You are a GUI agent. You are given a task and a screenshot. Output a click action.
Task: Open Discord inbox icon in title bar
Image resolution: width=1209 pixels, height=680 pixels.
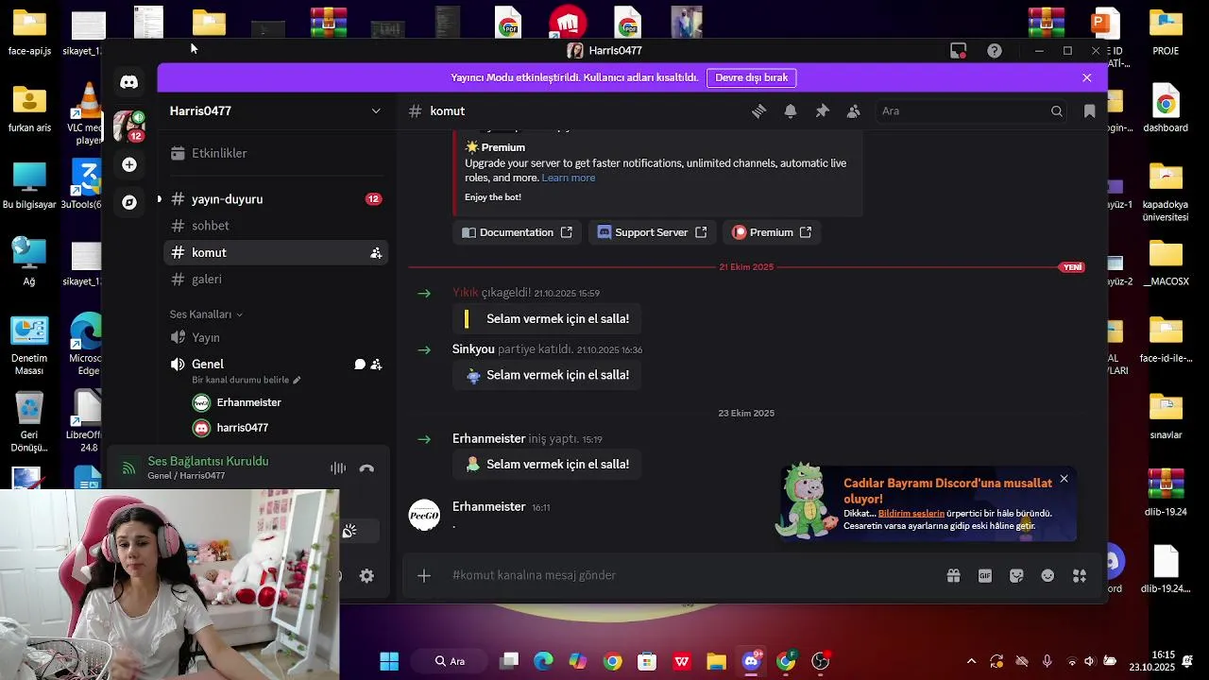[959, 51]
